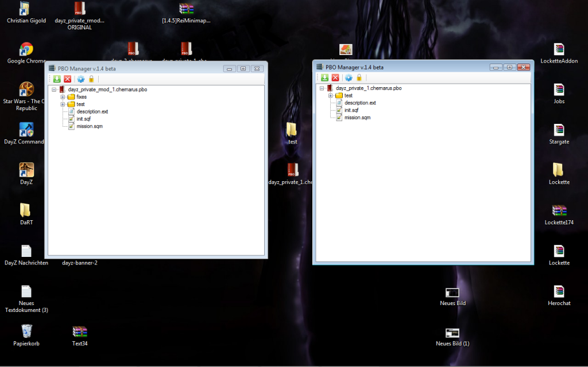Screen dimensions: 588x367
Task: Minimize the right PBO Manager window
Action: tap(496, 67)
